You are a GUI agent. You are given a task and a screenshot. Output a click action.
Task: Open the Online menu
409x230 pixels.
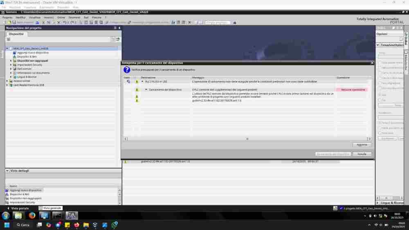tap(61, 18)
